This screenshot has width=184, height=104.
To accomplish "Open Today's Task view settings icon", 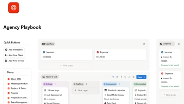I will point(134,77).
